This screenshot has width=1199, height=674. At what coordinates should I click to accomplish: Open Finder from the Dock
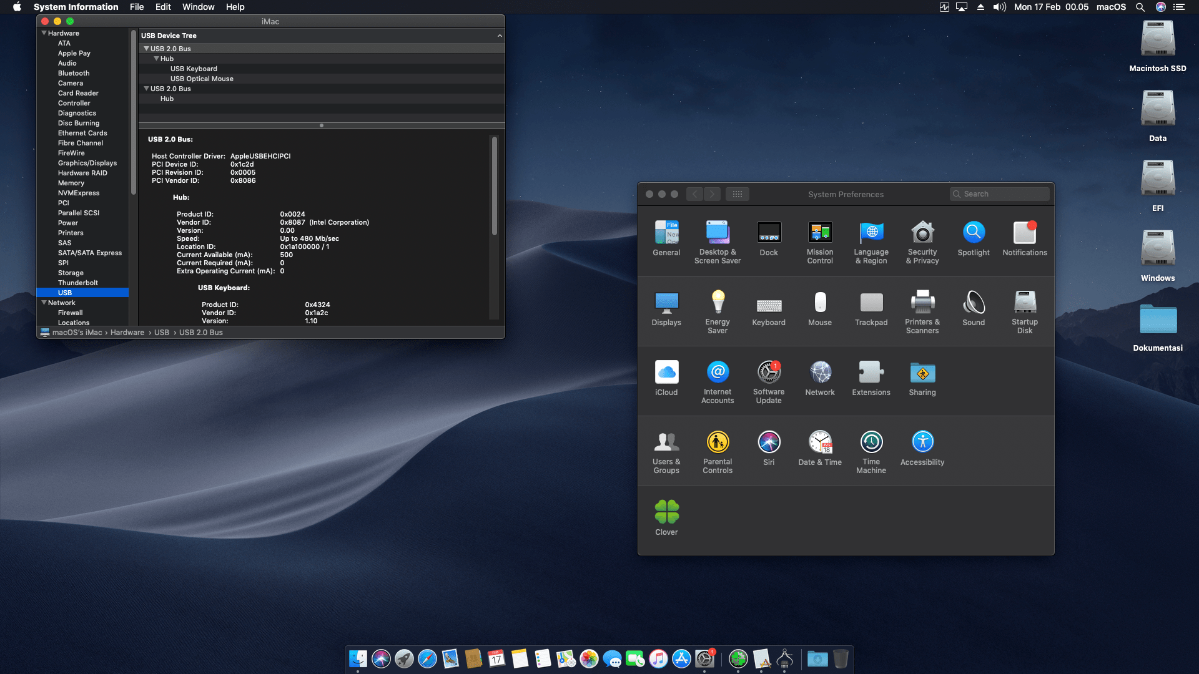point(358,658)
